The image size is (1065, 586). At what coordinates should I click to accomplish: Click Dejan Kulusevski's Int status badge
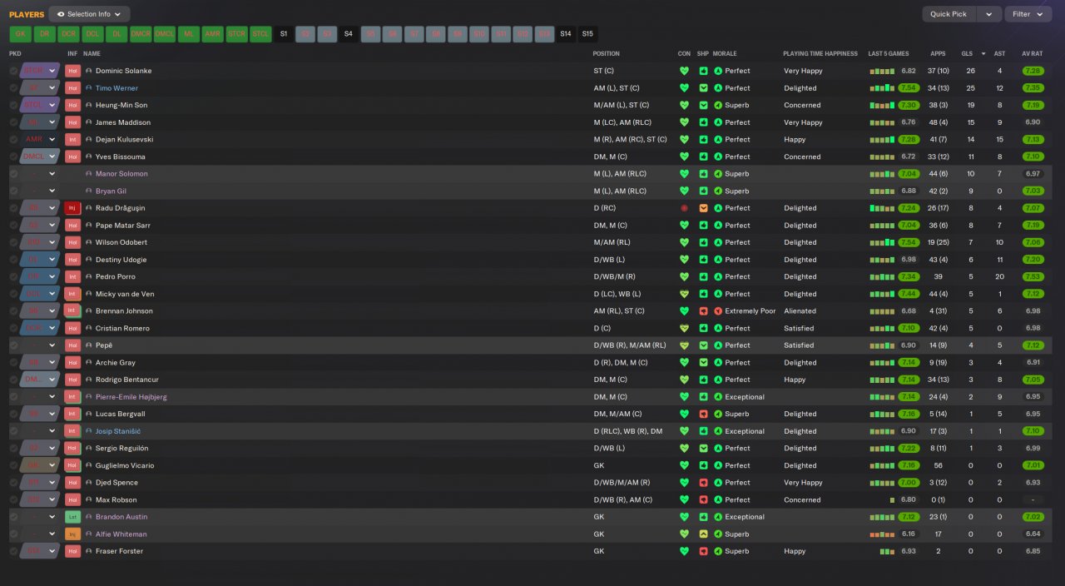pos(72,140)
